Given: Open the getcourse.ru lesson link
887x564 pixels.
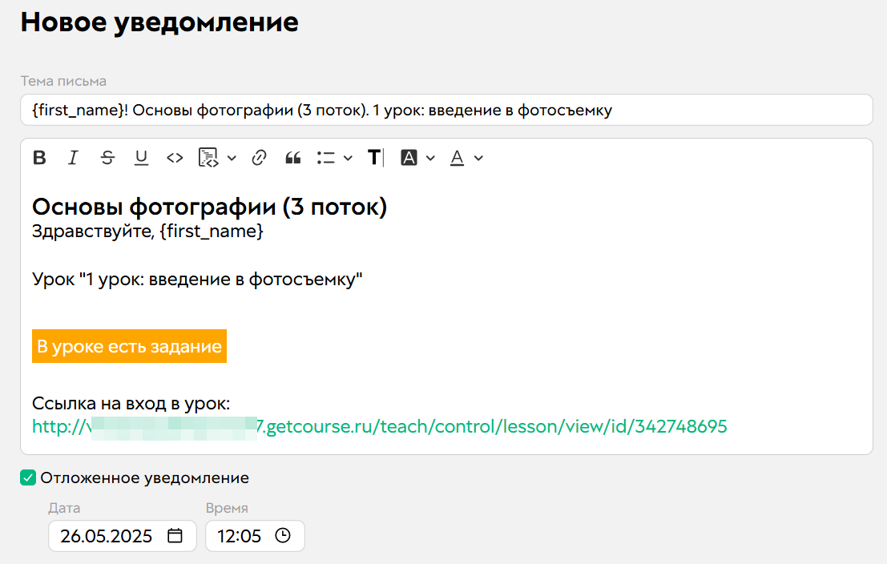Looking at the screenshot, I should pyautogui.click(x=380, y=426).
